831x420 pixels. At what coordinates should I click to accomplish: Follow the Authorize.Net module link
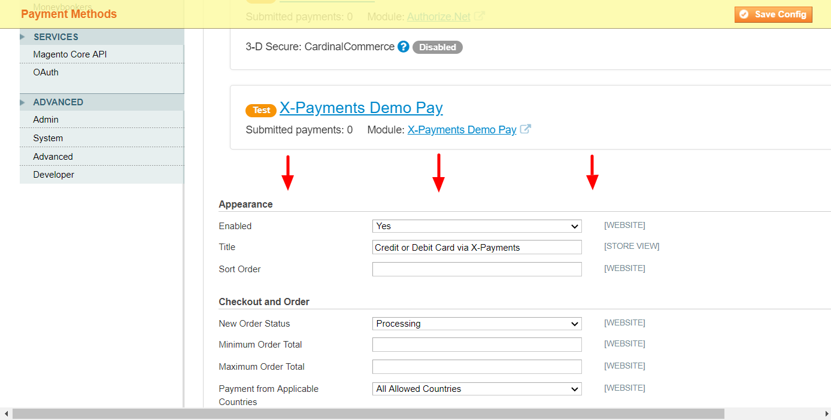click(x=439, y=17)
